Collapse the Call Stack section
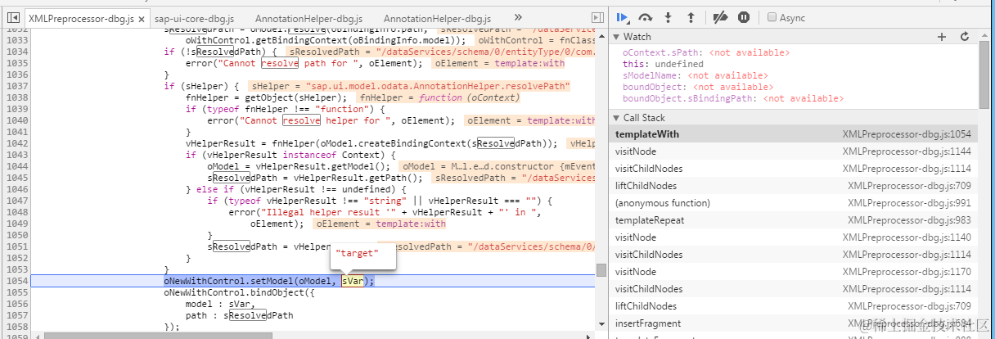This screenshot has height=339, width=995. [x=616, y=118]
